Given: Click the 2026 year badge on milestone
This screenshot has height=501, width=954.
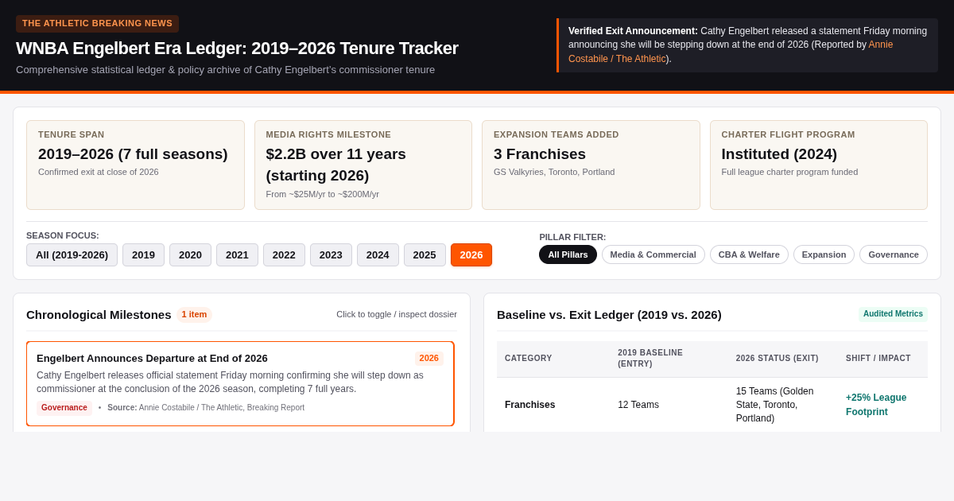Looking at the screenshot, I should [429, 358].
